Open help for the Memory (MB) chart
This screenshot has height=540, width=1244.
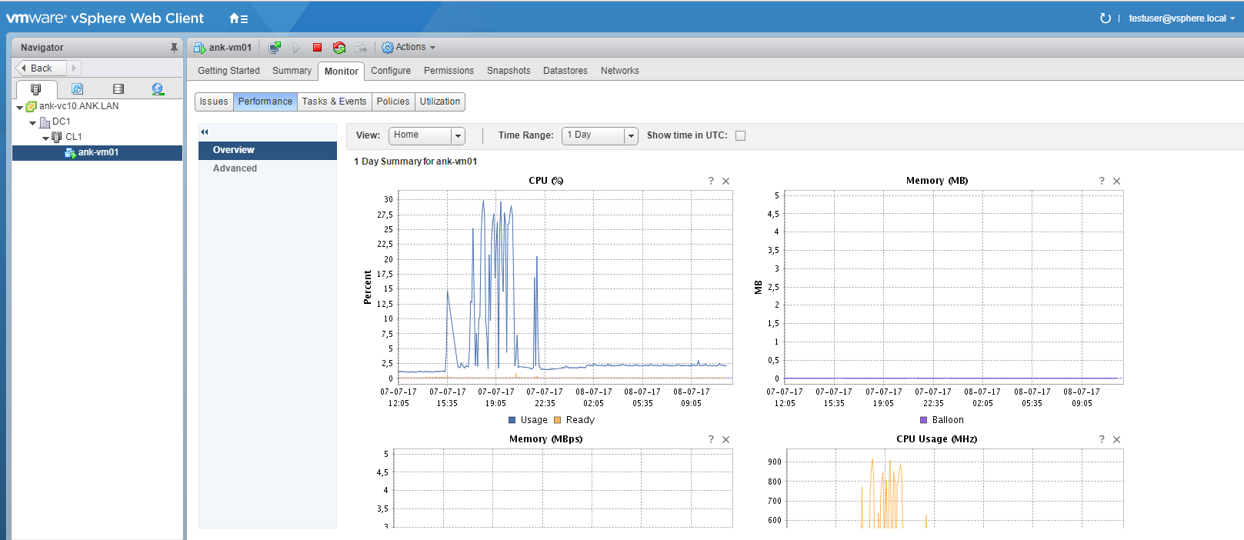pos(1102,181)
